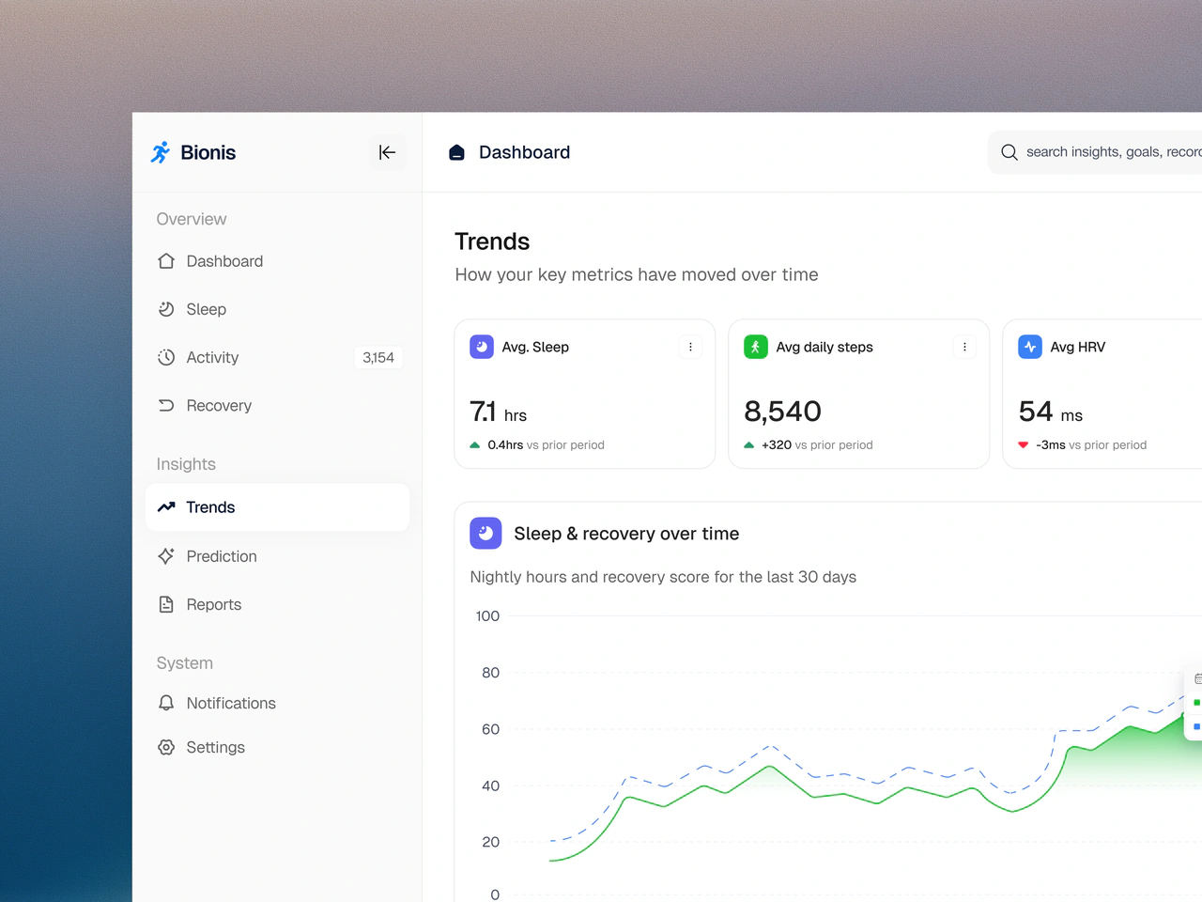Screen dimensions: 1202x902
Task: Click the Sleep & recovery chart moon icon
Action: 485,534
